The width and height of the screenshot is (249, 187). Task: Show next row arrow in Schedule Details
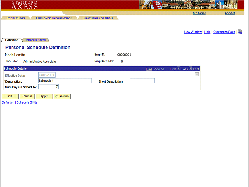click(190, 69)
